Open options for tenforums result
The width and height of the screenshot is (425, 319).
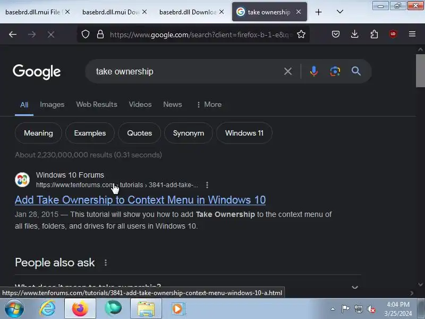(207, 185)
